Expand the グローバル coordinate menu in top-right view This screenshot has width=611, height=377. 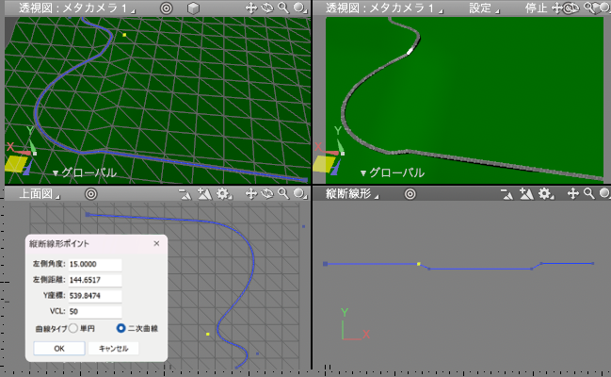[x=393, y=172]
